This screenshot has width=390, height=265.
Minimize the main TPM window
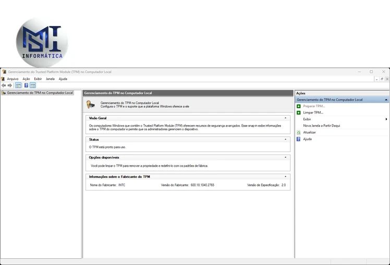pos(359,72)
